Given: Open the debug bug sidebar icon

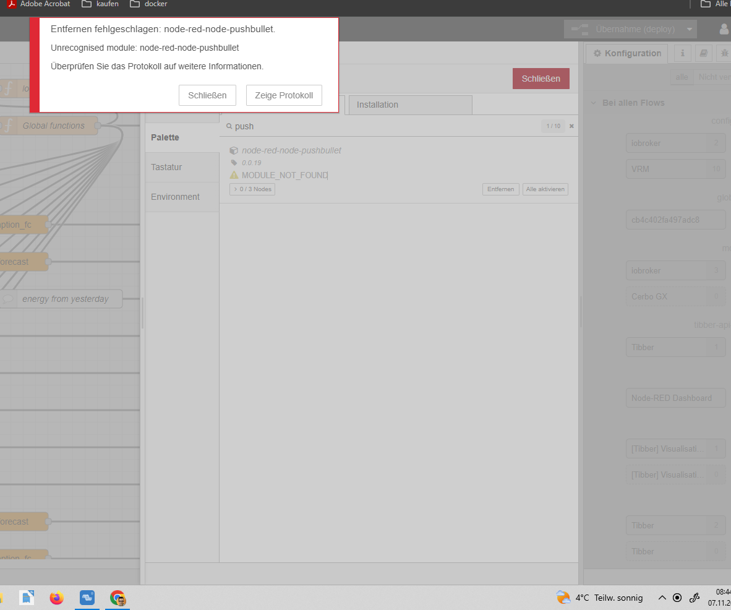Looking at the screenshot, I should [x=724, y=53].
